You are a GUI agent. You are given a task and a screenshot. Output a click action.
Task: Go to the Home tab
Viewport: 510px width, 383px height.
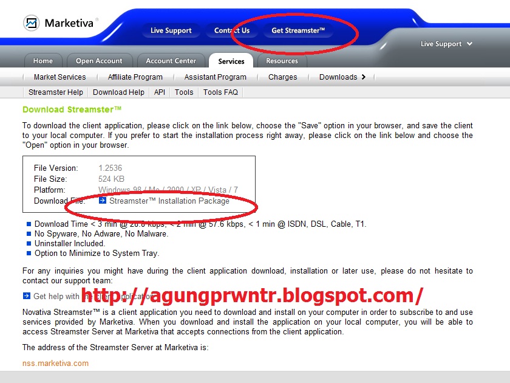pyautogui.click(x=43, y=61)
